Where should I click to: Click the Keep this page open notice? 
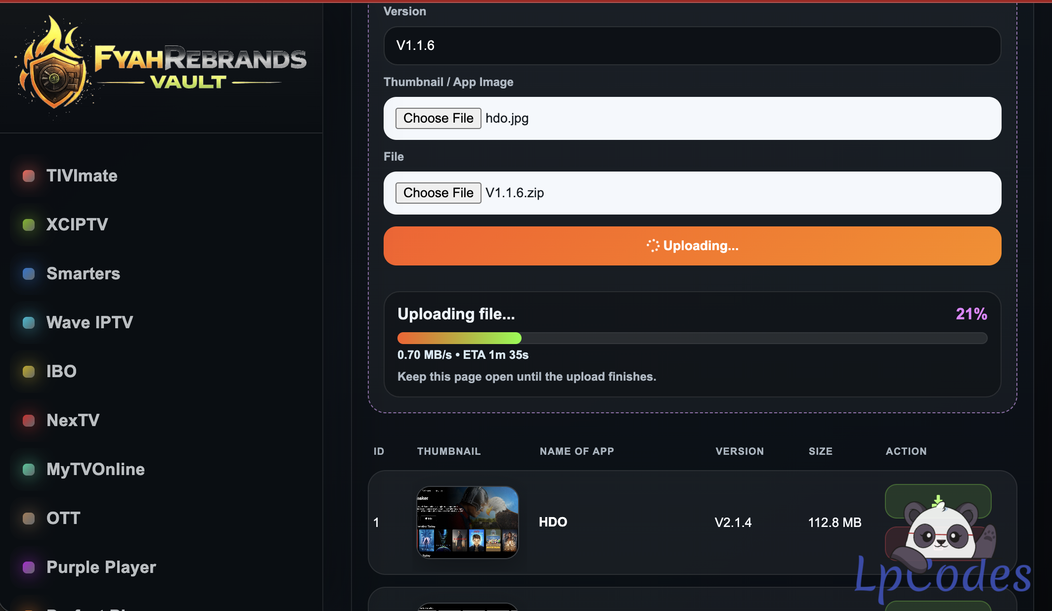[526, 377]
